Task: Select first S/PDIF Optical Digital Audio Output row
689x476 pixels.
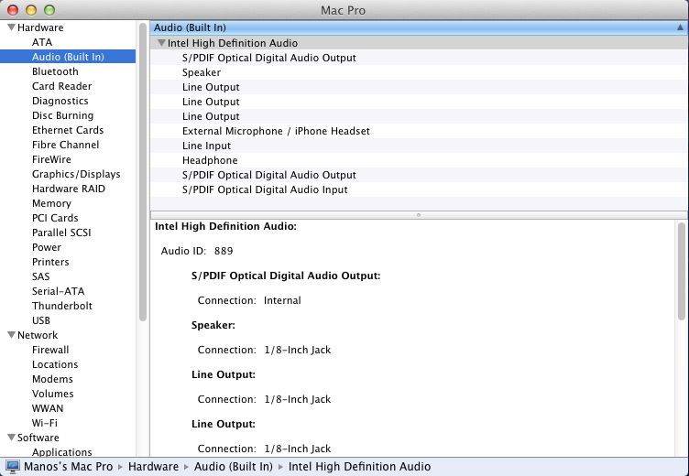Action: coord(419,58)
